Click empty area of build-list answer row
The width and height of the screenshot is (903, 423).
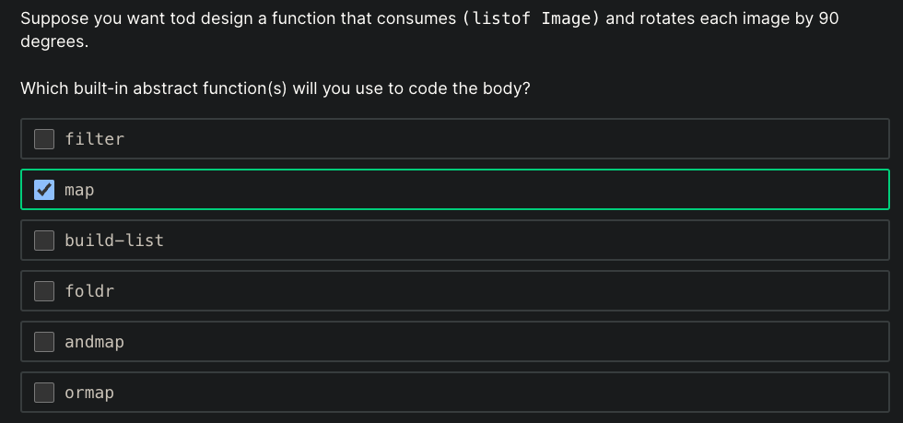click(507, 241)
